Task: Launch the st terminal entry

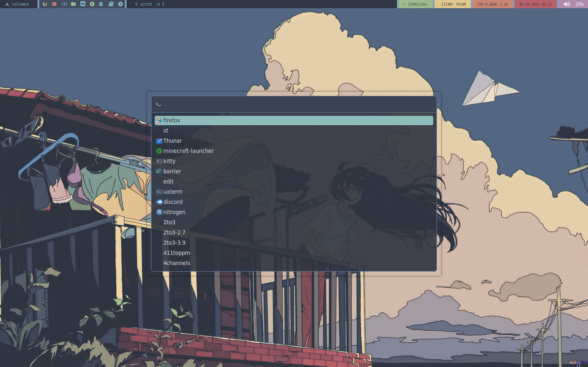Action: click(x=294, y=130)
